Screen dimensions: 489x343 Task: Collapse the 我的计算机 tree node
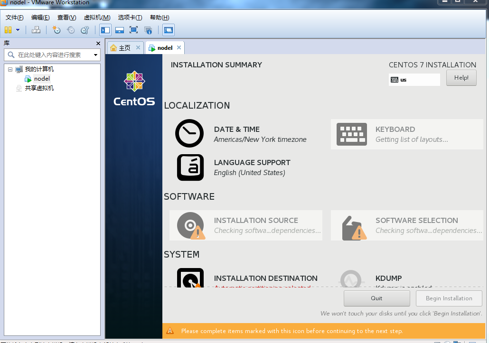tap(10, 69)
